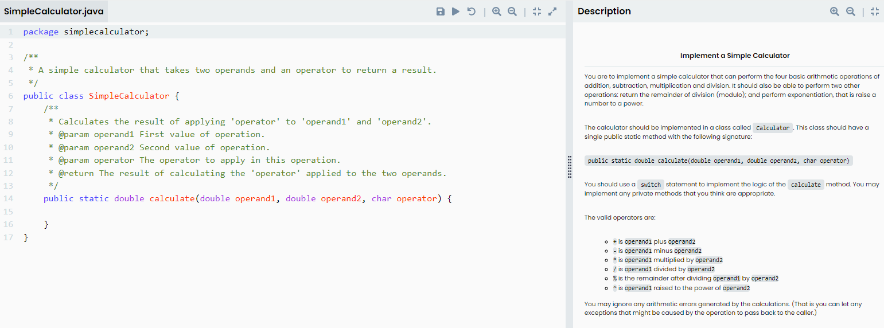
Task: Select the SimpleCalculator.java tab
Action: click(54, 11)
